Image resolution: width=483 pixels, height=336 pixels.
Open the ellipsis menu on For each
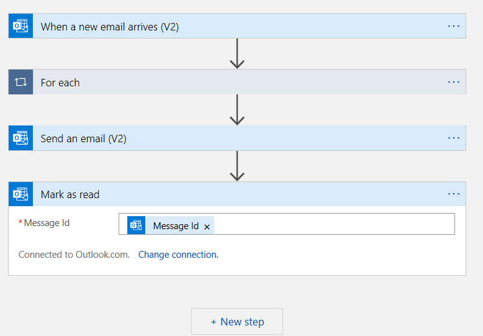[454, 82]
